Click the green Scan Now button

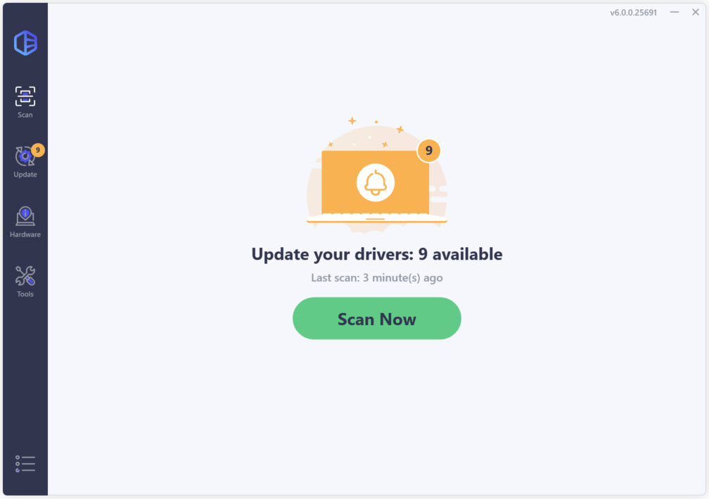(377, 319)
